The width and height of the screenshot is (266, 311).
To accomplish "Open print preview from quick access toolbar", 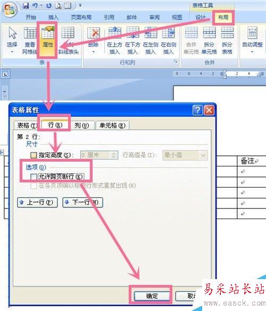I will 58,5.
